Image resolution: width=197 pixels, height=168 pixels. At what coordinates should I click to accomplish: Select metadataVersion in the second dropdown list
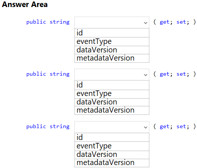[112, 110]
